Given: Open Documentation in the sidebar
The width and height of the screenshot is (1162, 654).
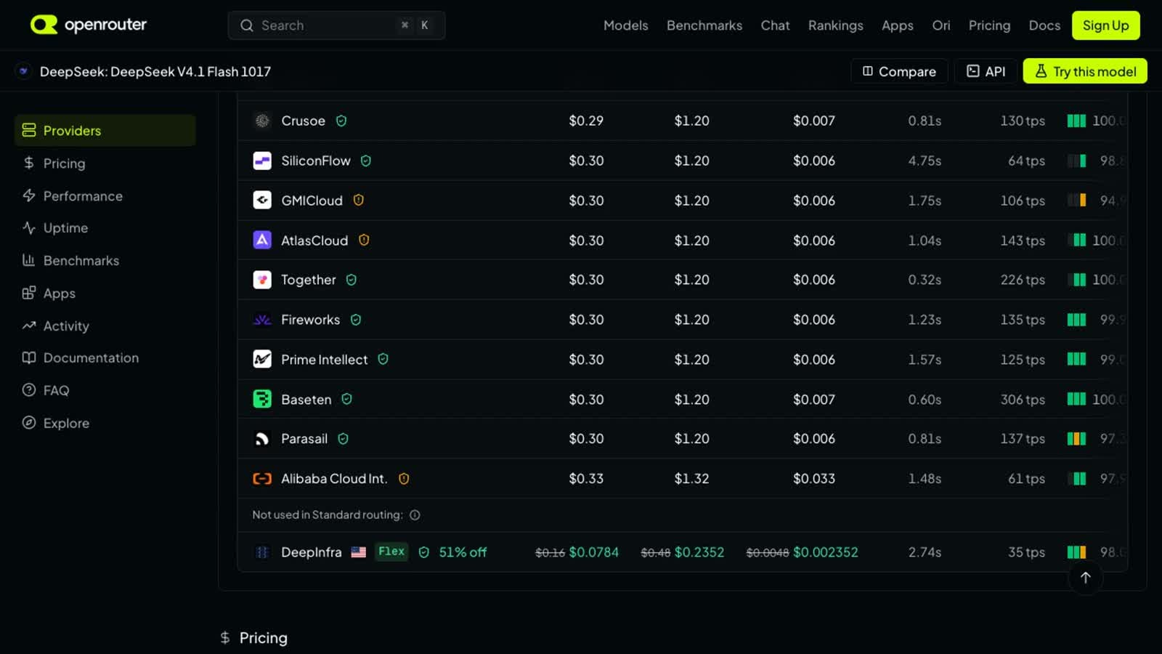Looking at the screenshot, I should point(105,358).
